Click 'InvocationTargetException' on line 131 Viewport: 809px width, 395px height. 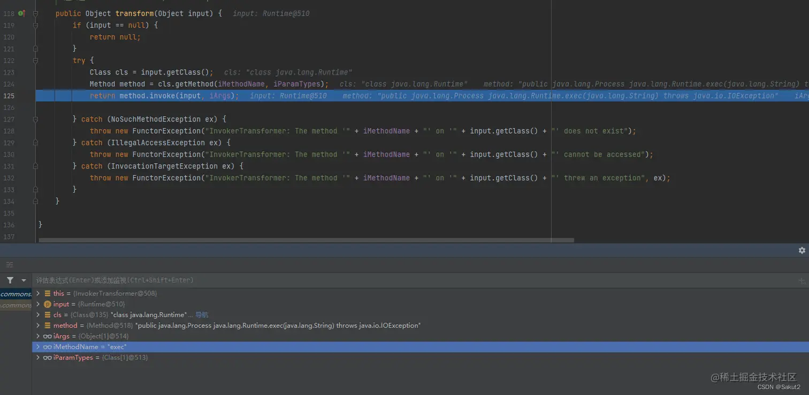[x=165, y=166]
